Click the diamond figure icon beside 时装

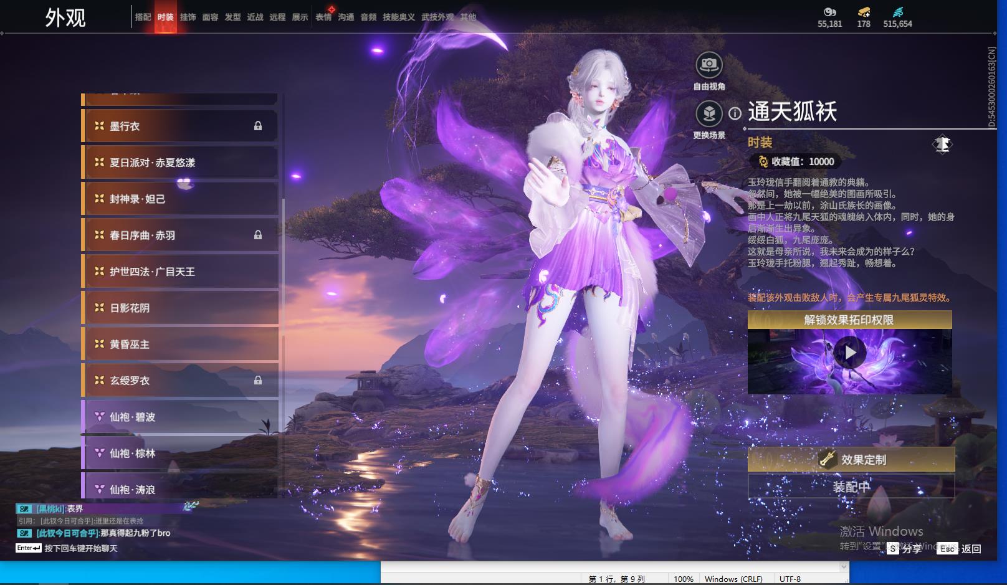coord(942,145)
